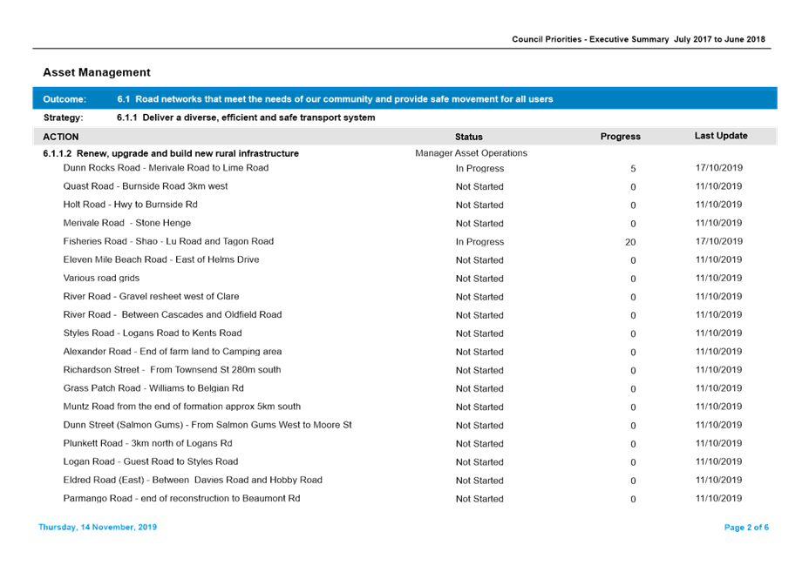The image size is (809, 572).
Task: Click the Holt Road action item
Action: (x=130, y=205)
